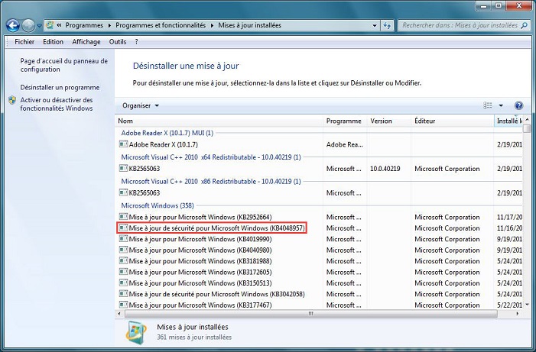Open the Affichage menu
The image size is (536, 352).
point(86,42)
